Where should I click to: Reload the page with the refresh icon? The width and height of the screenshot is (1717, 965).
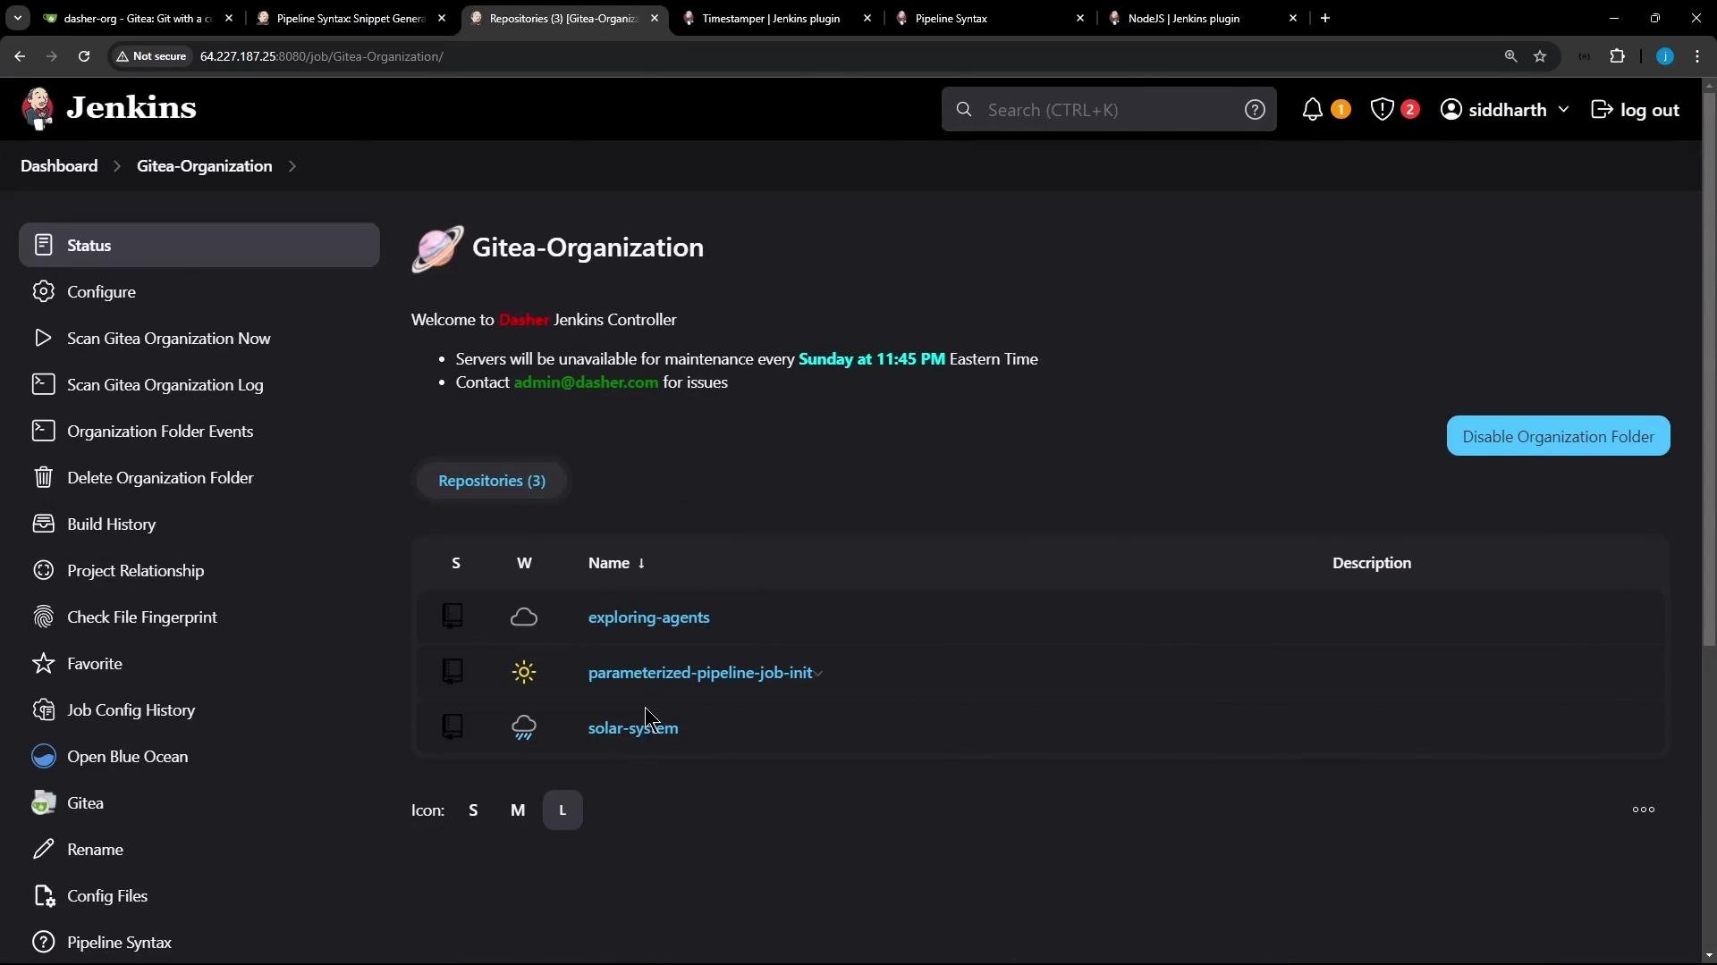coord(84,56)
